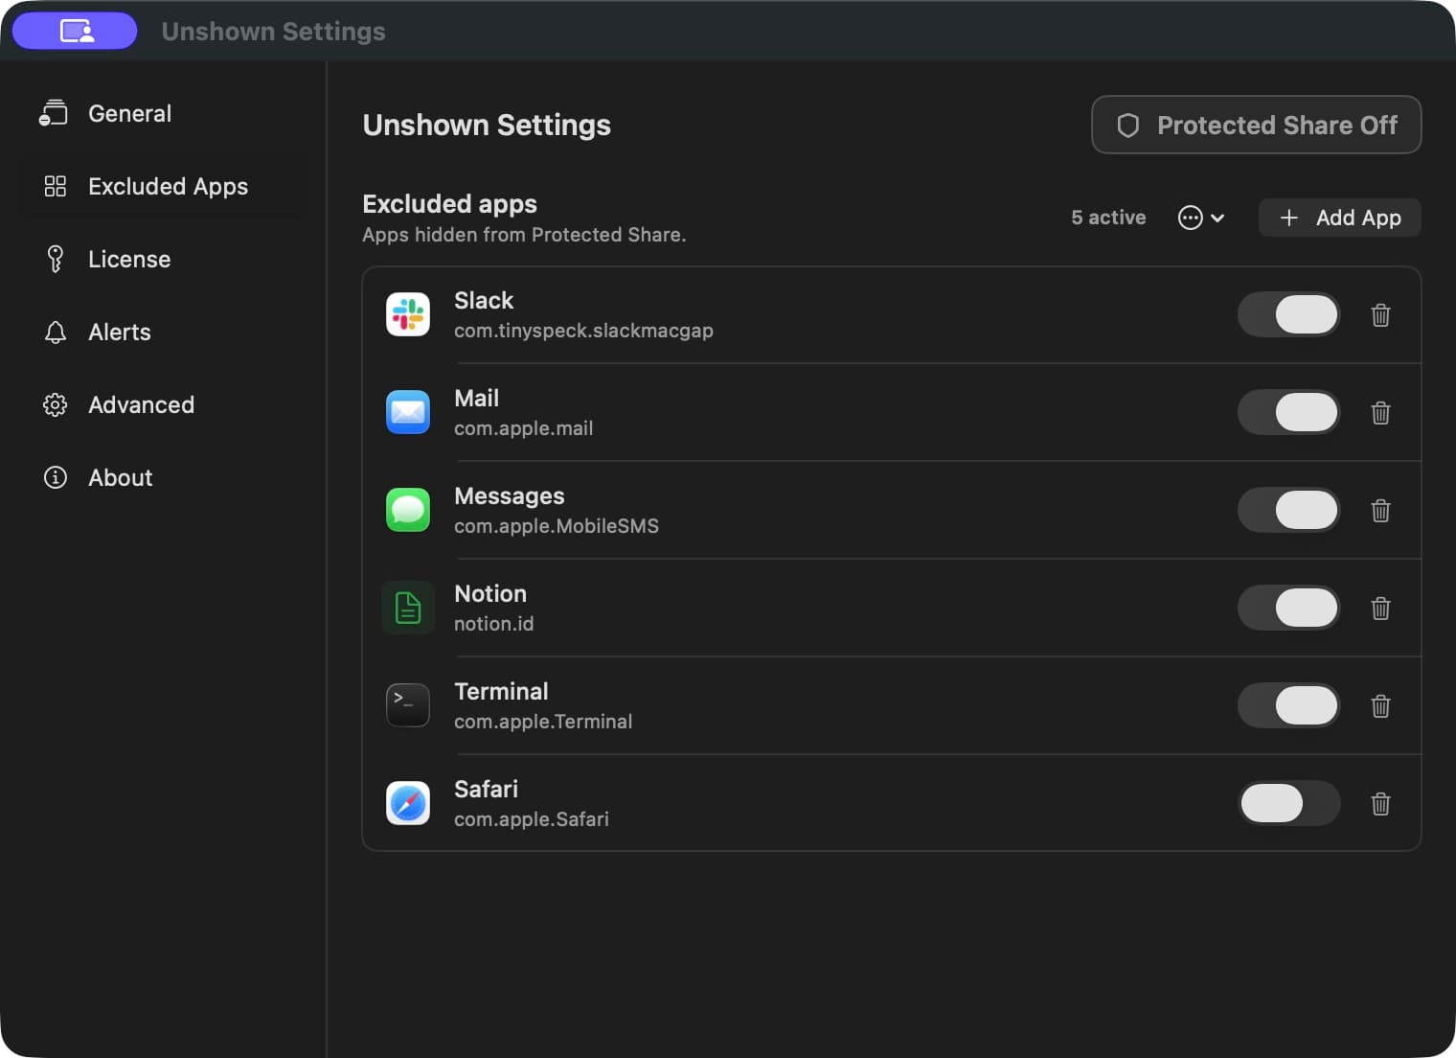Click the purple screen-share icon in title bar
1456x1058 pixels.
(75, 31)
